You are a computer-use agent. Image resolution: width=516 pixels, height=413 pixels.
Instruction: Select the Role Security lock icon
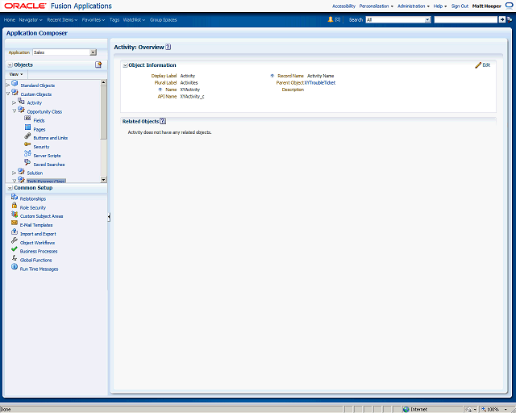tap(15, 206)
